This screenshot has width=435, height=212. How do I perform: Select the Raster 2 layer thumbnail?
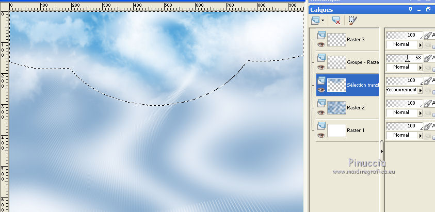click(337, 108)
